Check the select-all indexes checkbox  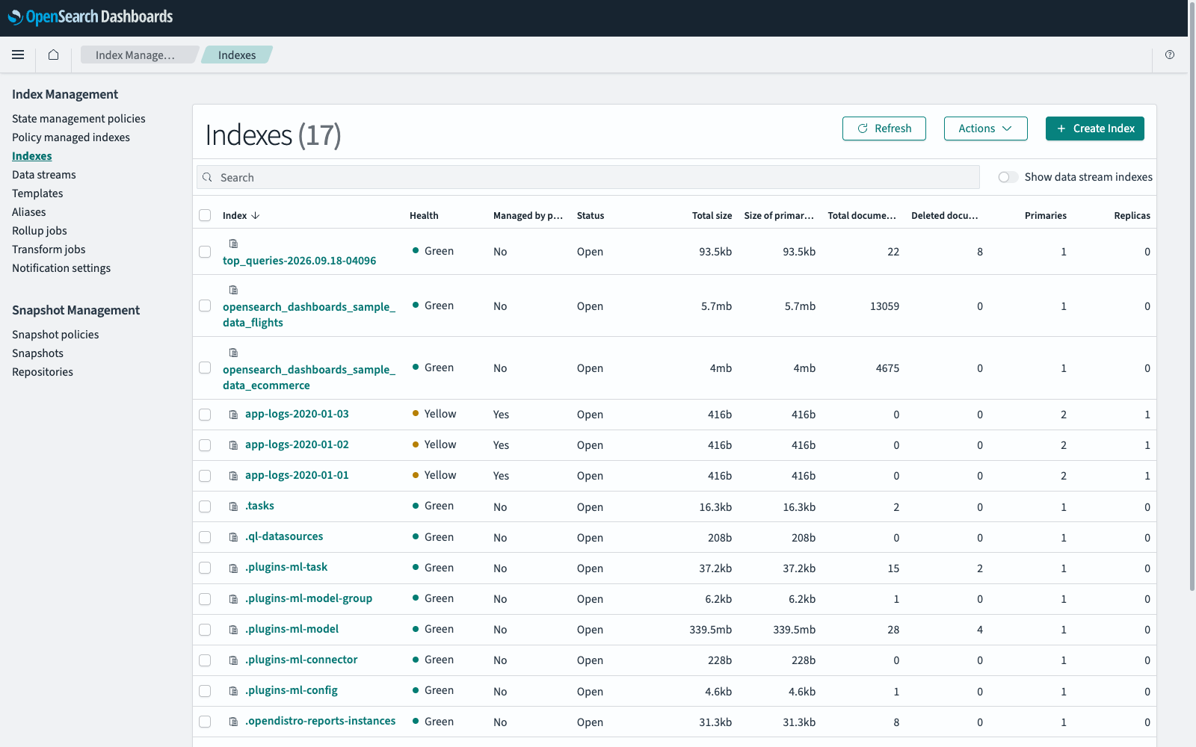205,215
